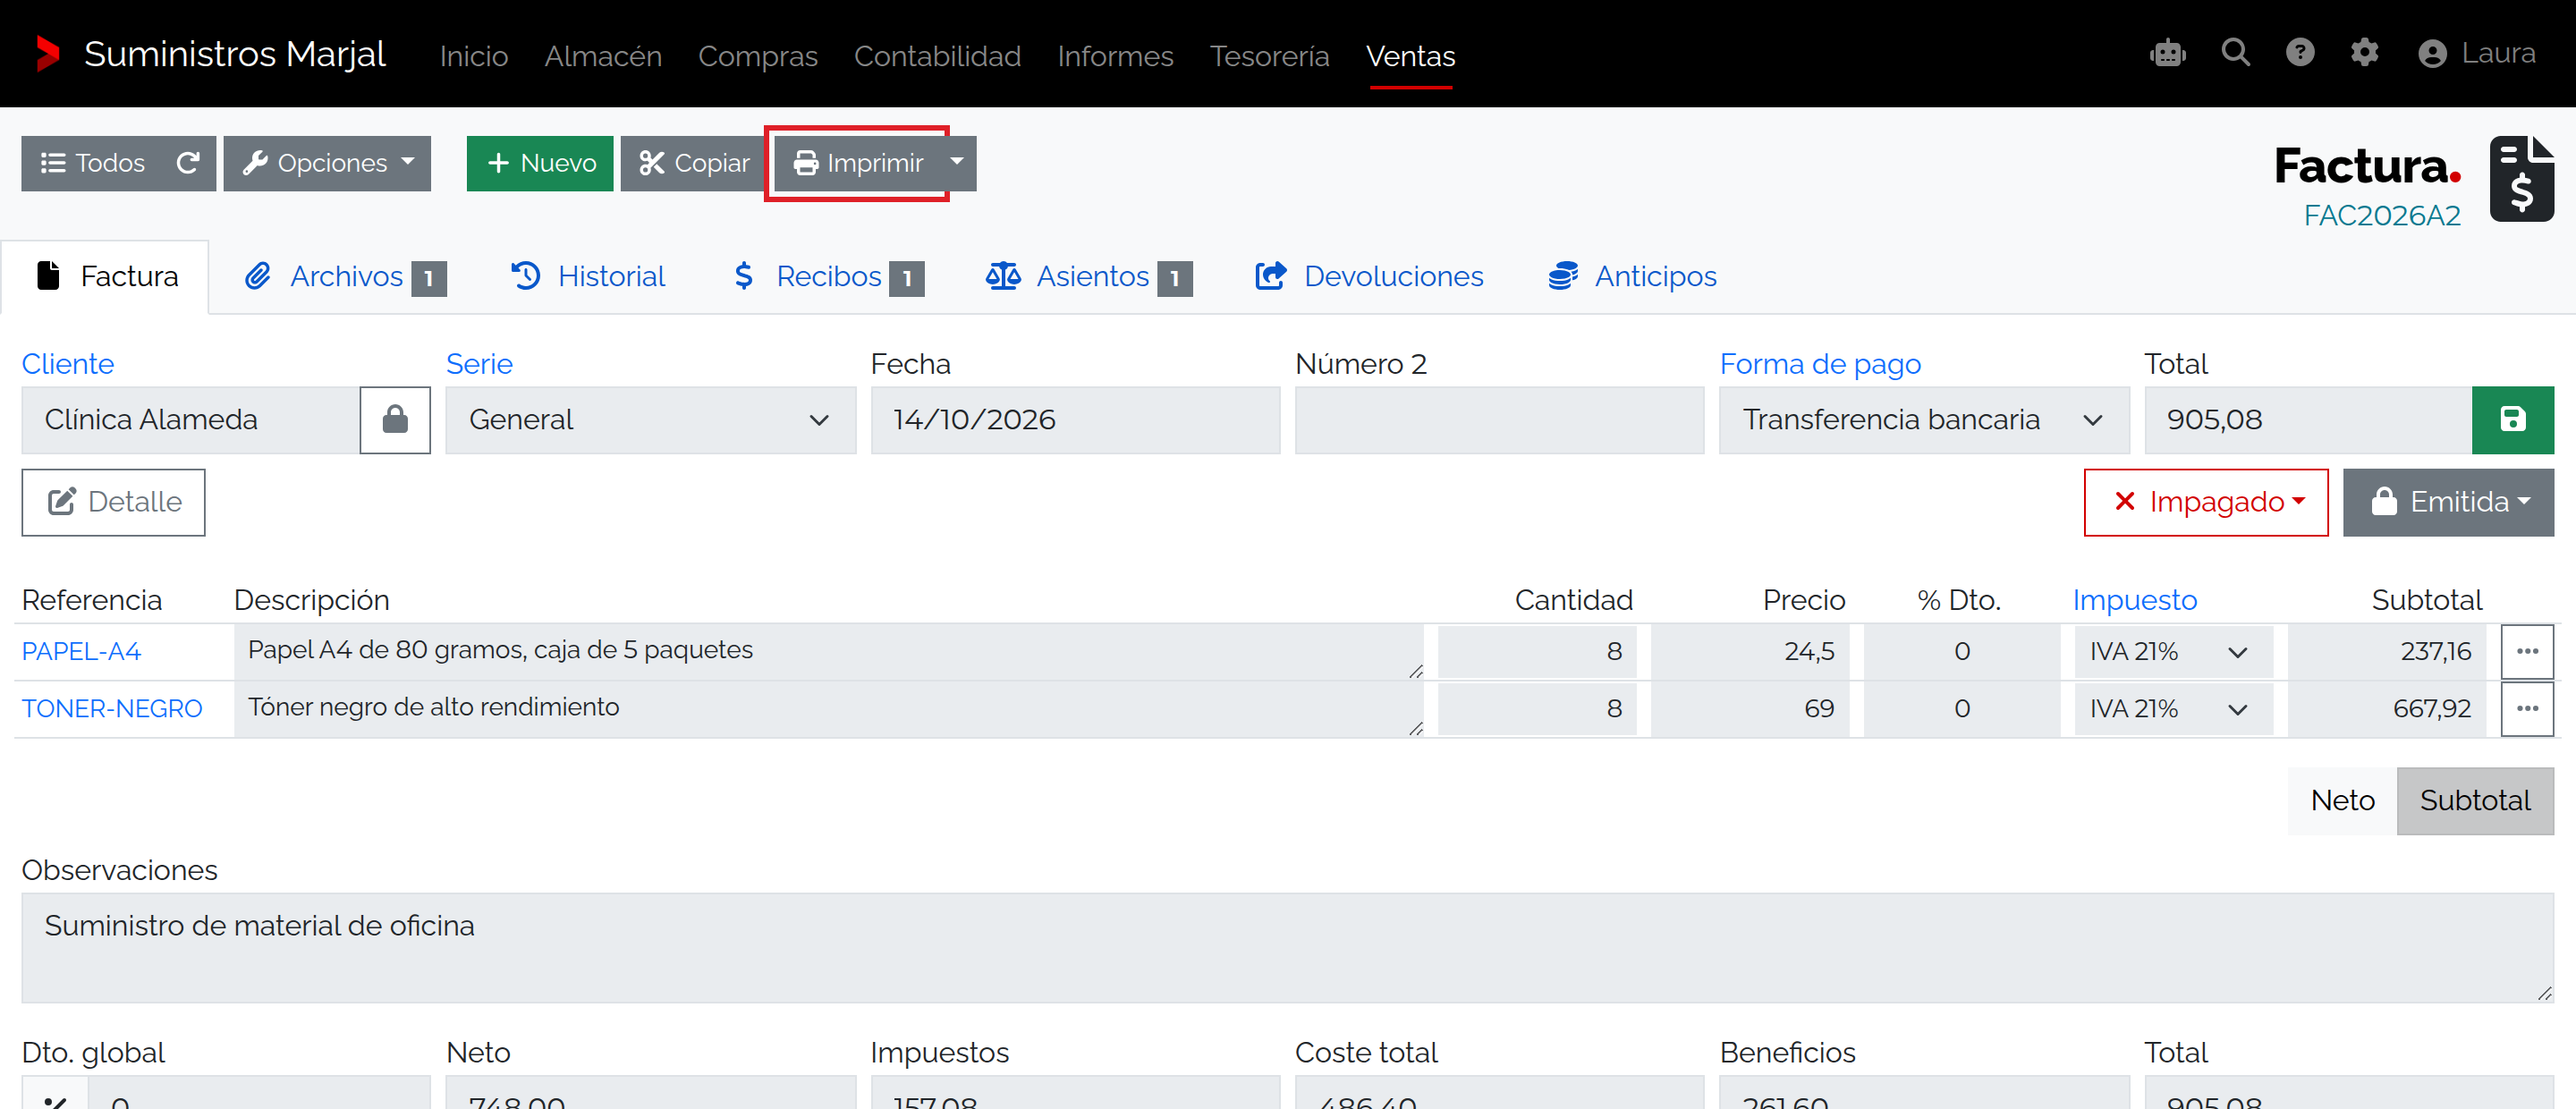
Task: Go to the Tesorería menu
Action: click(1269, 56)
